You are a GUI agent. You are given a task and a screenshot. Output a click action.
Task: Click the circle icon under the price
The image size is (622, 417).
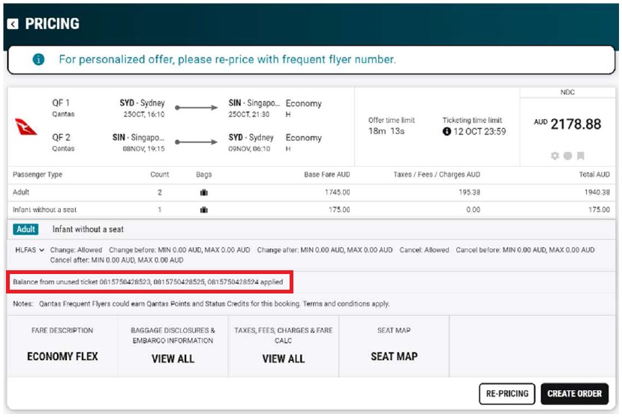tap(568, 156)
